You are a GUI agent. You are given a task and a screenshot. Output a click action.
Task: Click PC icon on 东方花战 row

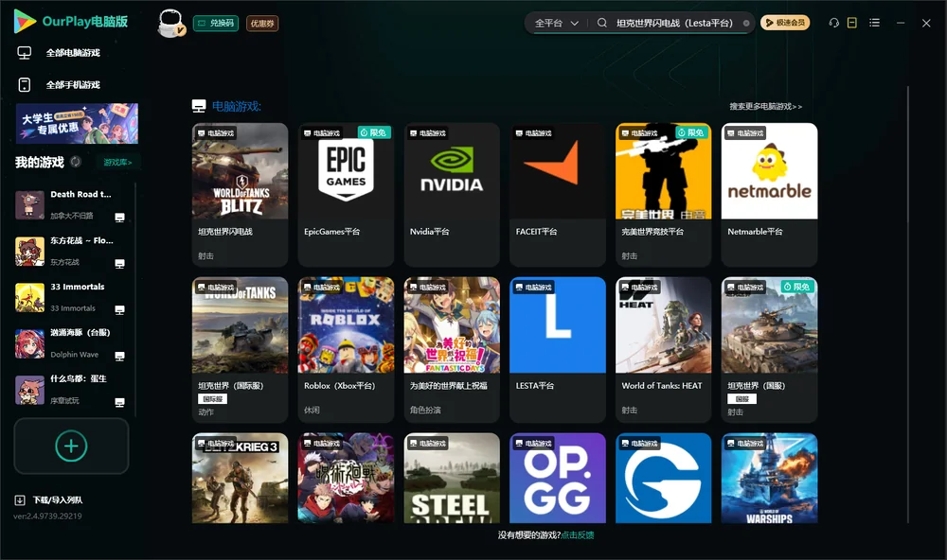(x=119, y=264)
